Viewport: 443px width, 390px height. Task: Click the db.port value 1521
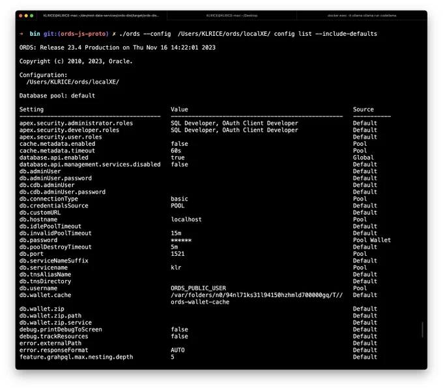(177, 254)
